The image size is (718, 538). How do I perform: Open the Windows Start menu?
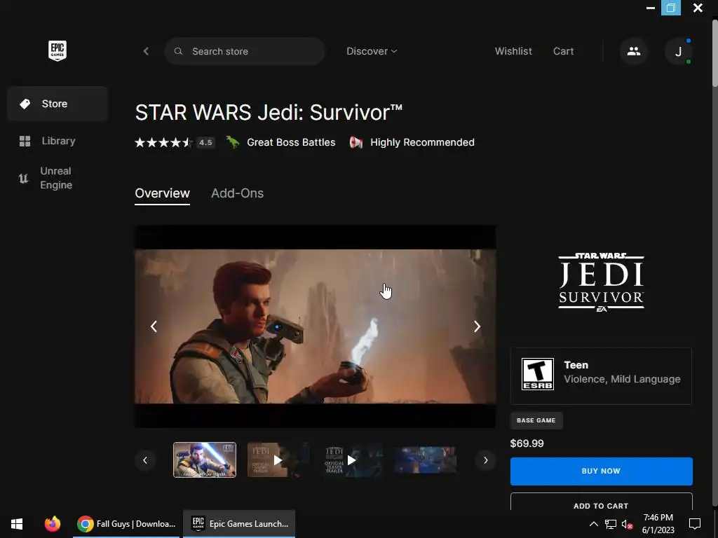[17, 524]
